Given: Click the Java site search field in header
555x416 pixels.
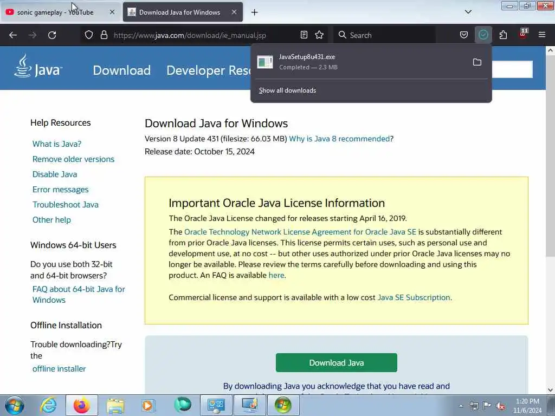Looking at the screenshot, I should click(x=512, y=69).
